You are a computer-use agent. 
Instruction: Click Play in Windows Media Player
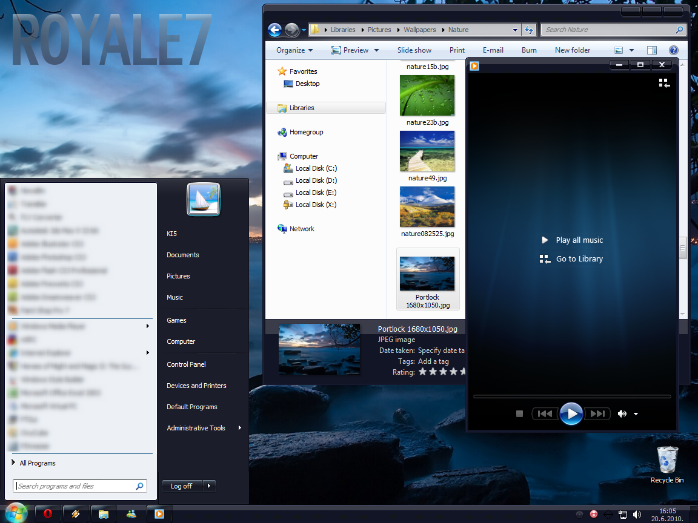click(571, 413)
